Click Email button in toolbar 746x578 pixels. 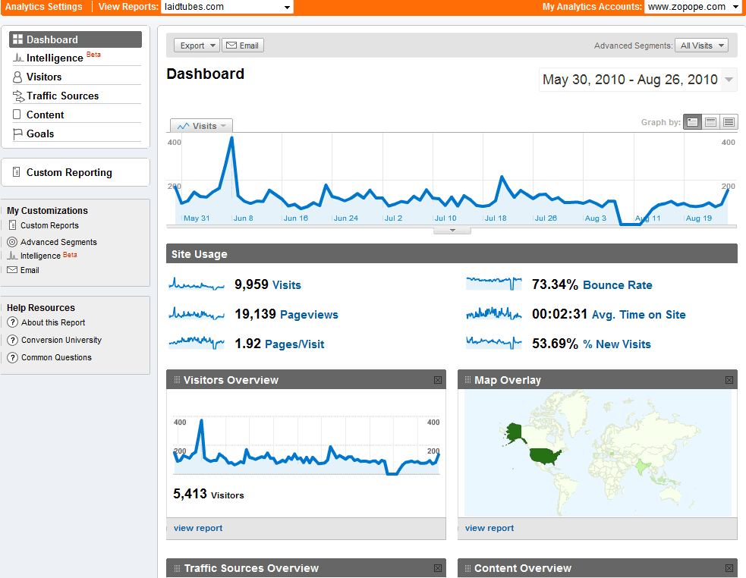tap(243, 46)
